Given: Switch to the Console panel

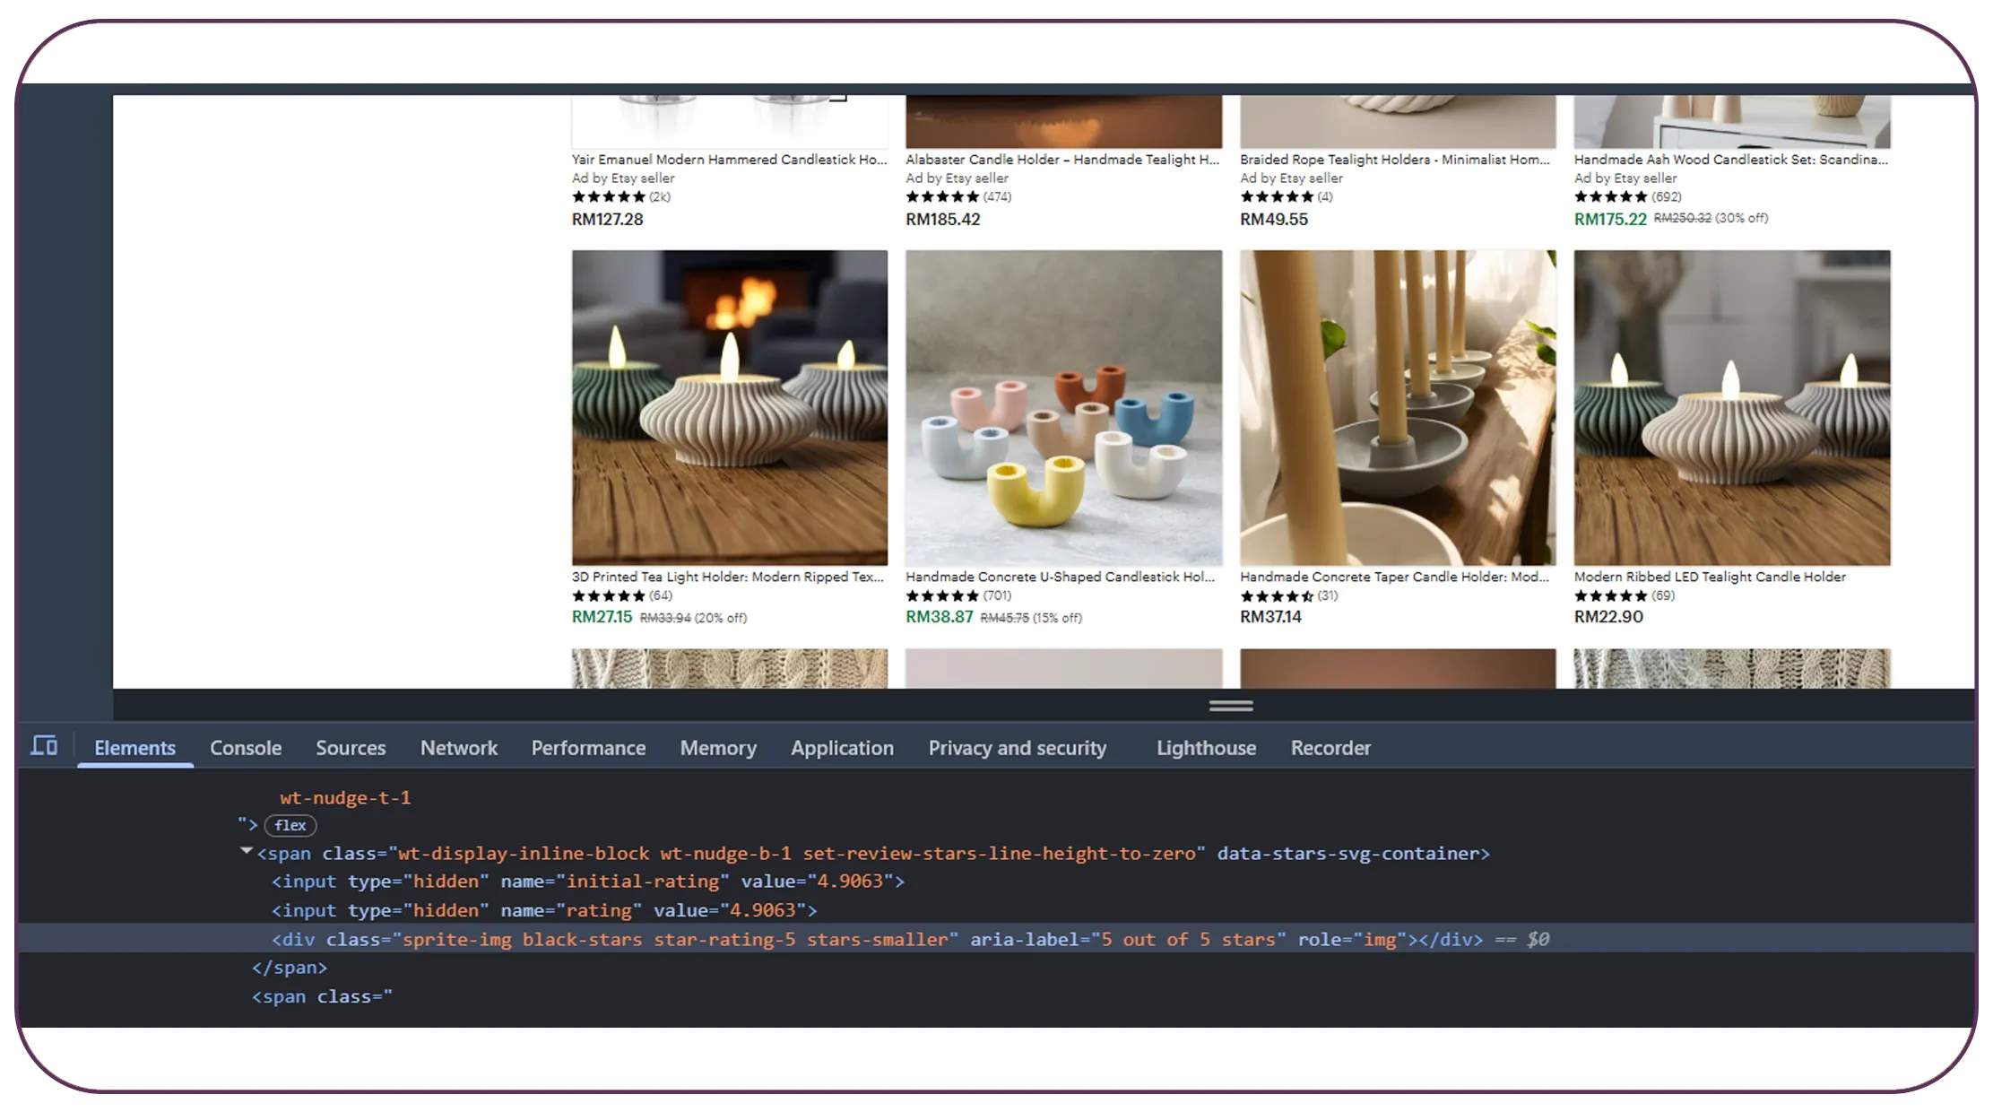Looking at the screenshot, I should (x=245, y=747).
